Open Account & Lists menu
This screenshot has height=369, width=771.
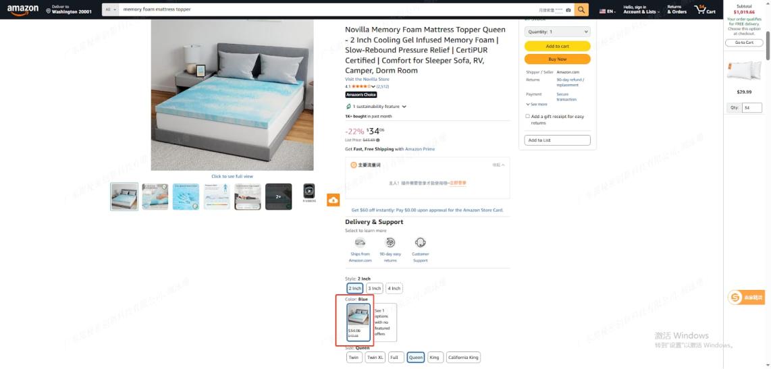click(641, 10)
